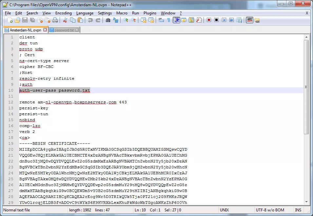The height and width of the screenshot is (216, 313).
Task: Open the Language menu
Action: pyautogui.click(x=85, y=13)
